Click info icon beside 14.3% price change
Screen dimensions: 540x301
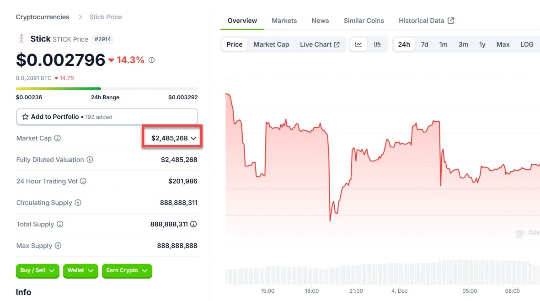[x=152, y=60]
